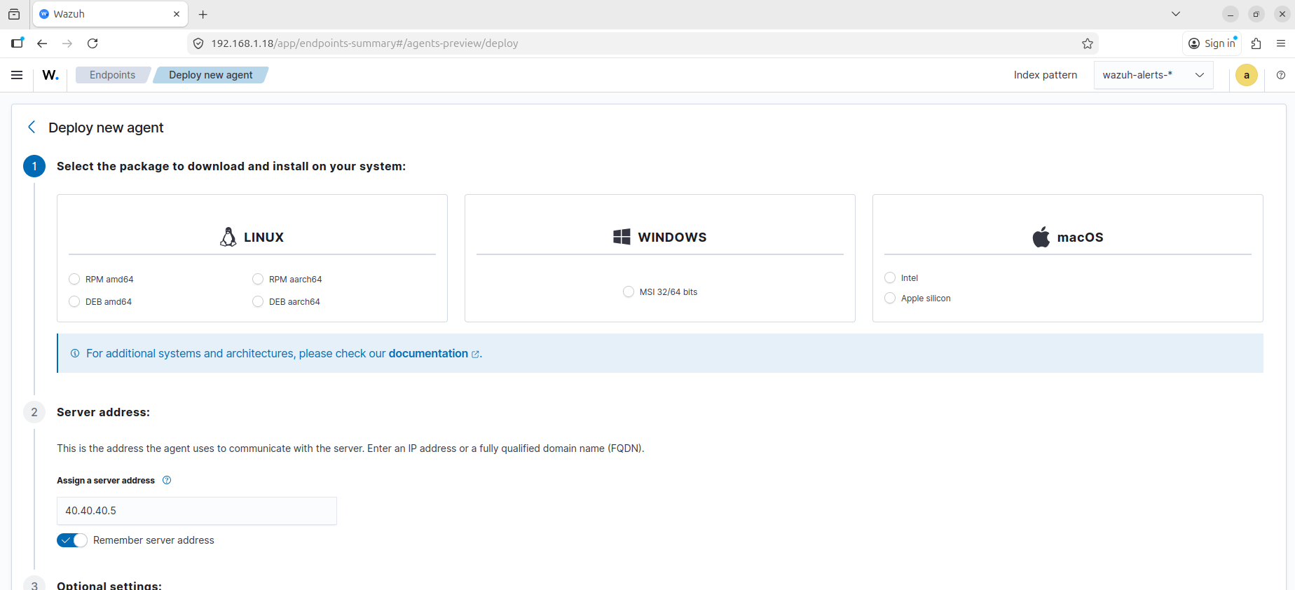The image size is (1295, 590).
Task: Select the RPM amd64 package option
Action: pos(74,279)
